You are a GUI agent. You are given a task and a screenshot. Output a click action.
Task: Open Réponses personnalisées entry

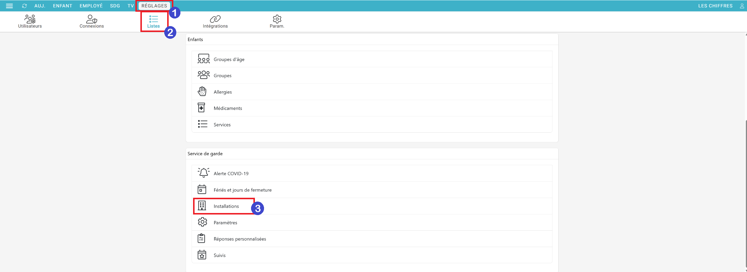[x=240, y=239]
